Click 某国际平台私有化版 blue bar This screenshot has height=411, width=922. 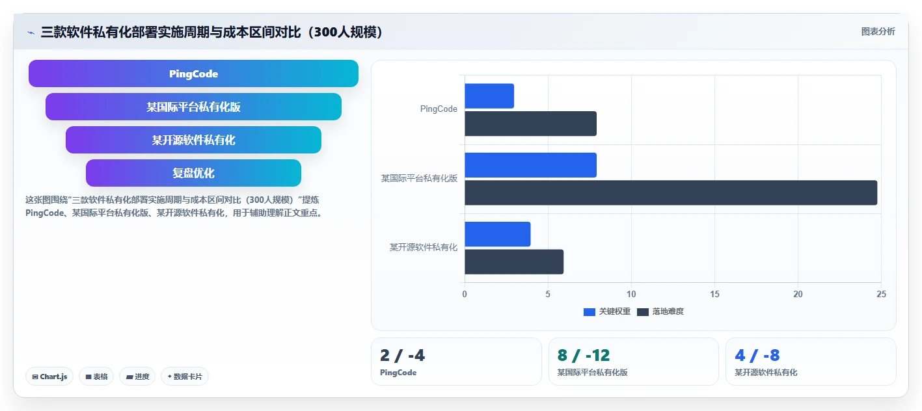point(530,165)
